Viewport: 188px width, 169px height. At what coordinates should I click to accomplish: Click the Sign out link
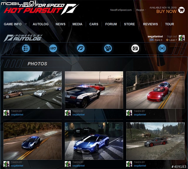point(172,37)
